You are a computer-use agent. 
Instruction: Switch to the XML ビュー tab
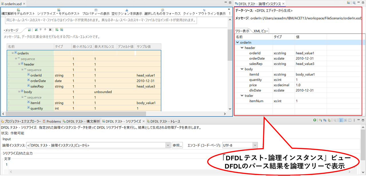(x=260, y=31)
